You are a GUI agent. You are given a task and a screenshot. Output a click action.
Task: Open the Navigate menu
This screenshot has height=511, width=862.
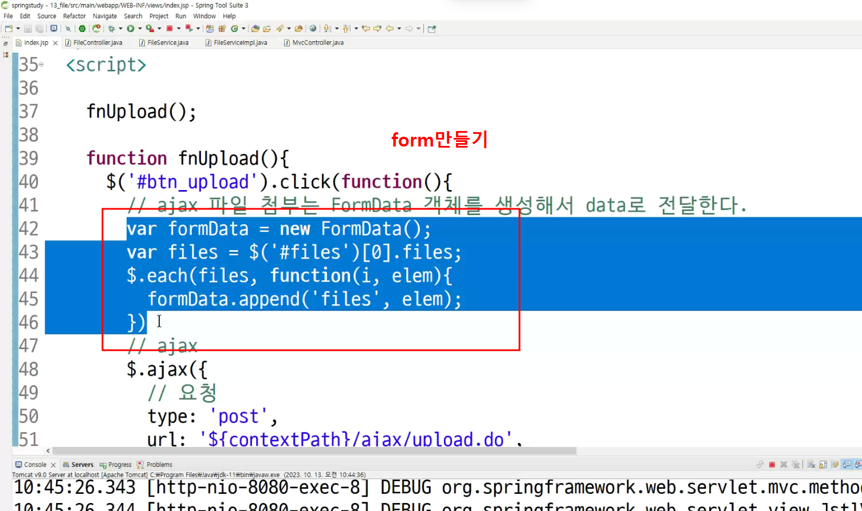pos(105,16)
